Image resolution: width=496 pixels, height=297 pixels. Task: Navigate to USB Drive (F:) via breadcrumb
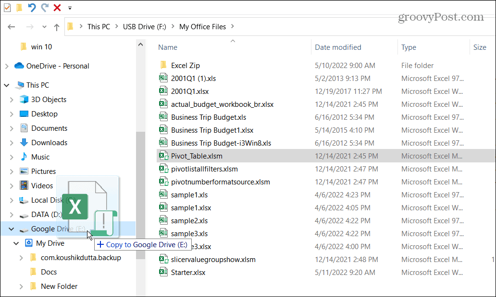pos(144,26)
